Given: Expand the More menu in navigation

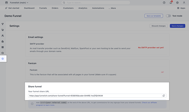Looking at the screenshot, I should 112,8.
